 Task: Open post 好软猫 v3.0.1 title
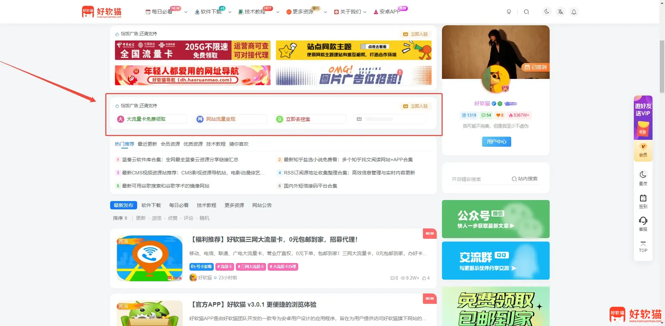point(253,305)
